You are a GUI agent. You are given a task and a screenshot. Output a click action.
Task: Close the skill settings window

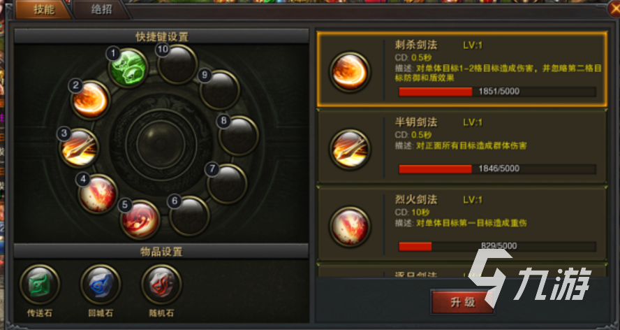[614, 10]
